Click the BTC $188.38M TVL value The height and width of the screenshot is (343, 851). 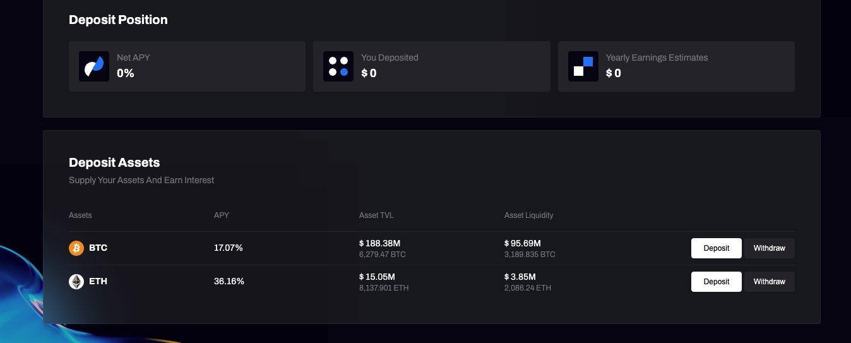click(x=380, y=243)
